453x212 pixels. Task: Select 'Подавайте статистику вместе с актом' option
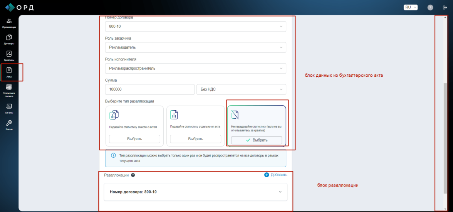134,139
